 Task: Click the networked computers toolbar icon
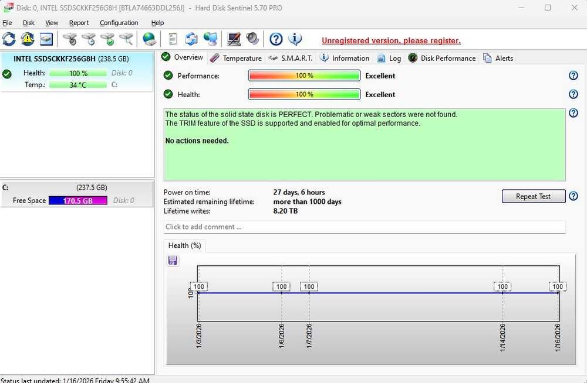(210, 39)
